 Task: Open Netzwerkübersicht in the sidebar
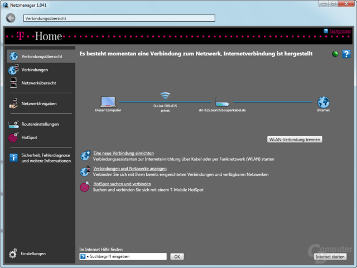38,83
